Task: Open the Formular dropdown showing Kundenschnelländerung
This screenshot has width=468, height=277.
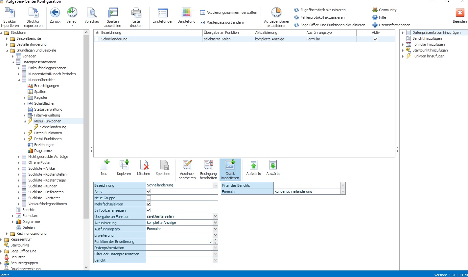Action: tap(343, 191)
